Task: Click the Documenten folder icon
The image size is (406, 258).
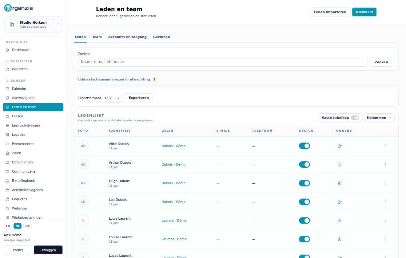Action: [x=8, y=162]
